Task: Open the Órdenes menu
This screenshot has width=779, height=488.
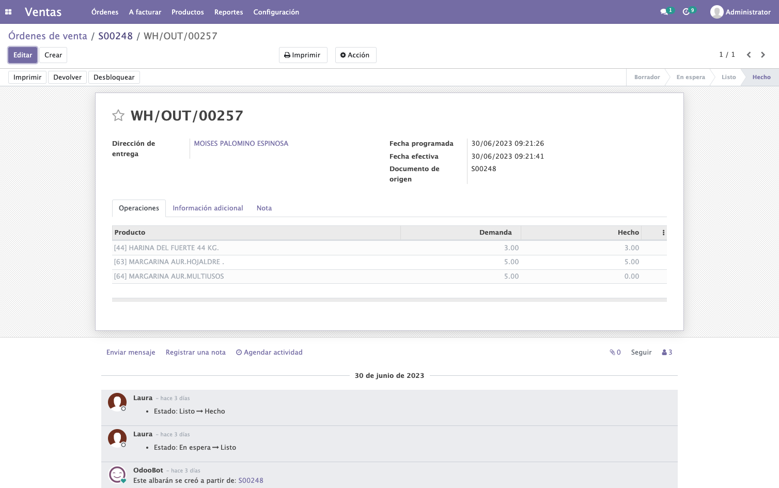Action: (x=105, y=12)
